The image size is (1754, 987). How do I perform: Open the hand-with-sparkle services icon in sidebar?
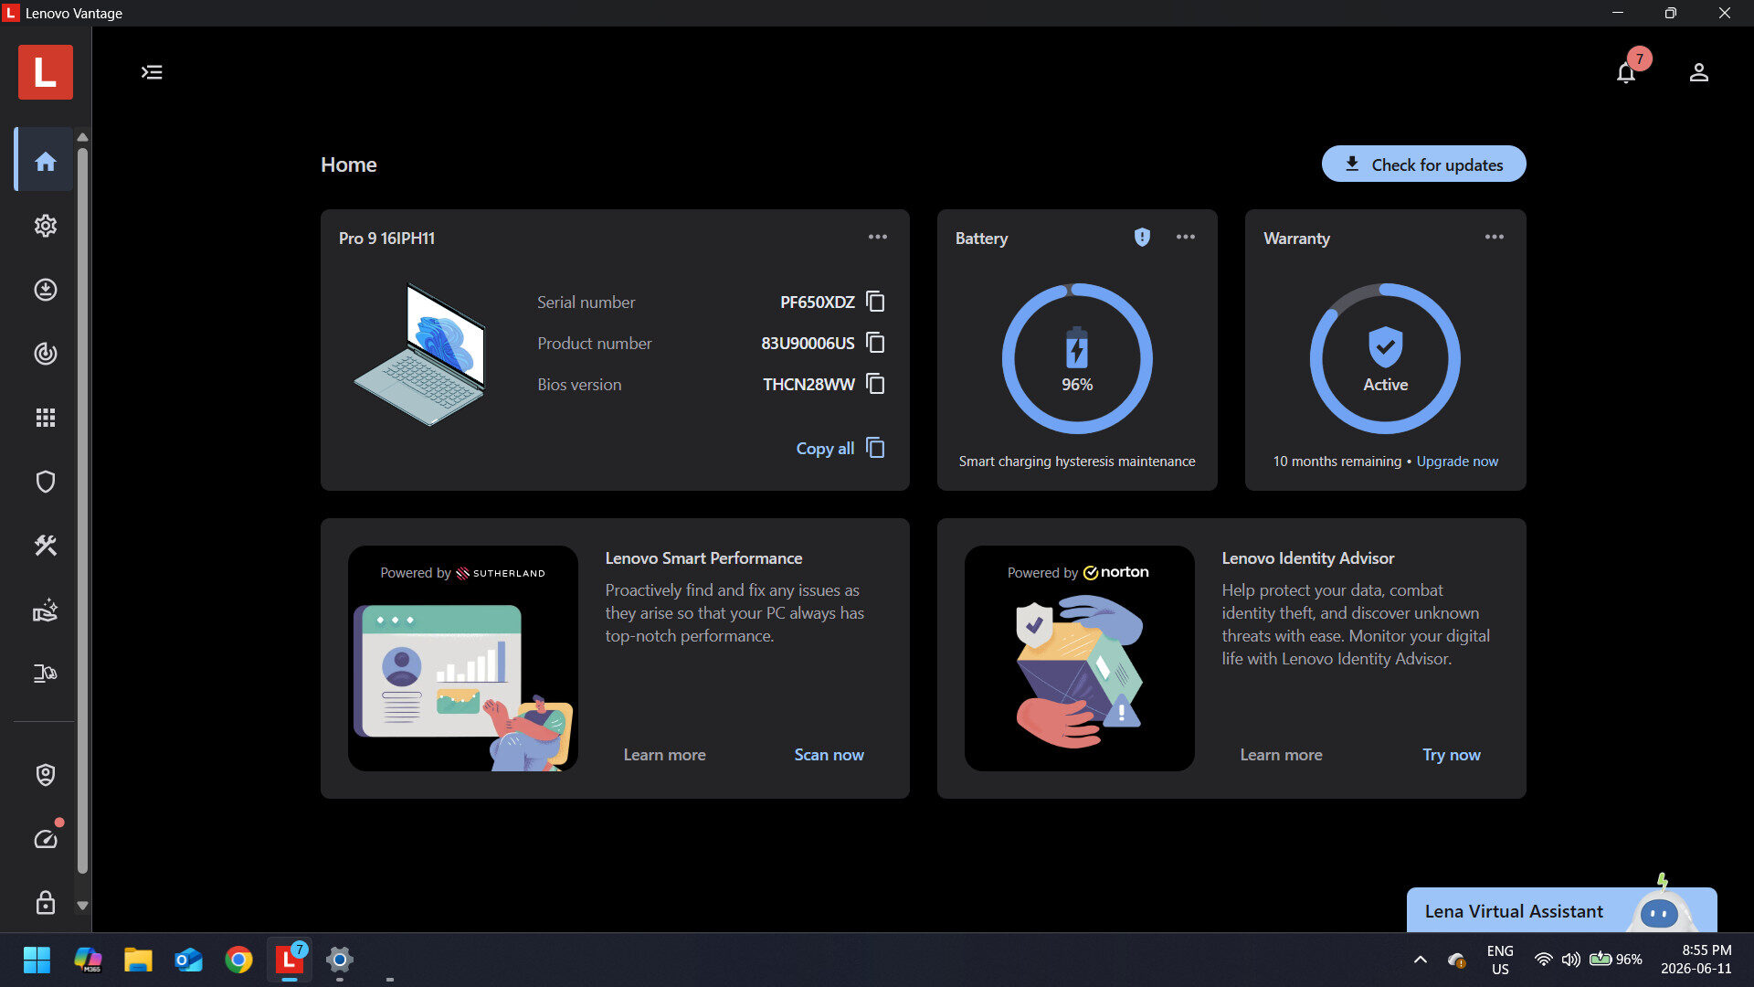tap(45, 610)
